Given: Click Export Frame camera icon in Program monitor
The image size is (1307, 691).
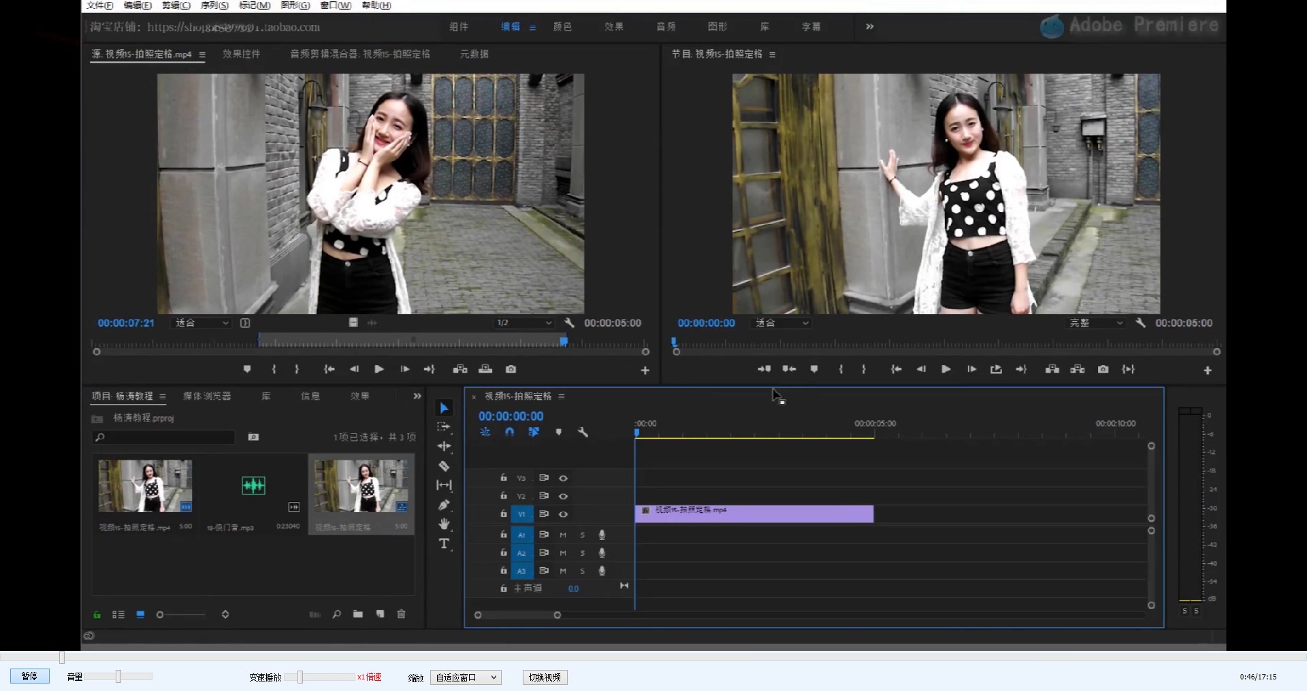Looking at the screenshot, I should click(1103, 369).
